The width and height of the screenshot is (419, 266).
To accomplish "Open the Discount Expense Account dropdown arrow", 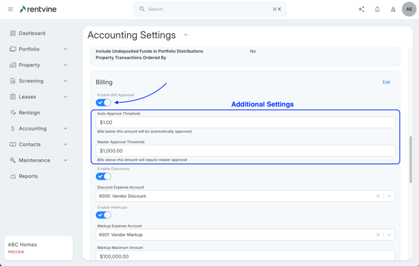I will click(389, 196).
